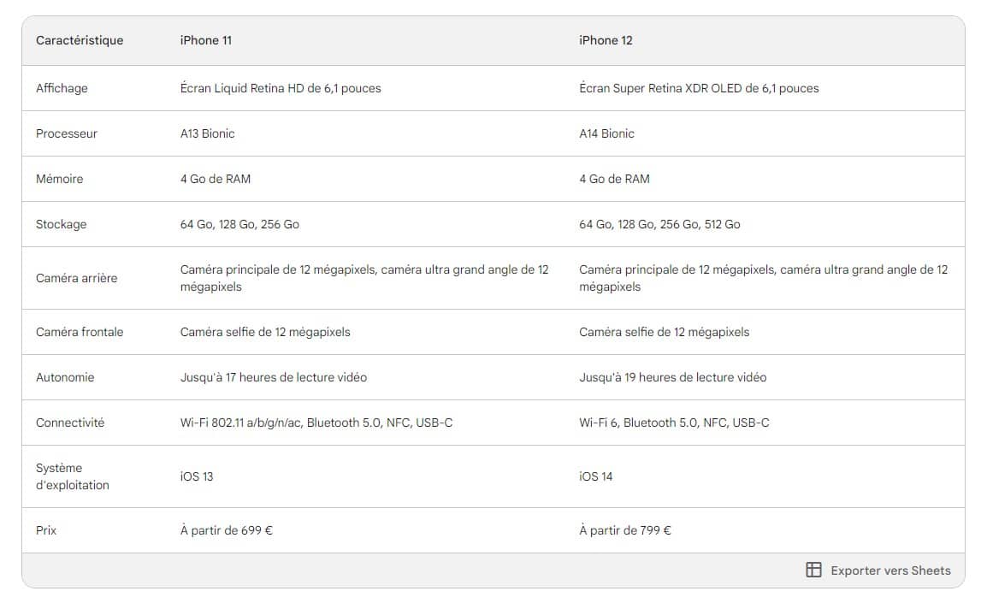Click the Stockage row label
The height and width of the screenshot is (609, 981).
pos(62,224)
